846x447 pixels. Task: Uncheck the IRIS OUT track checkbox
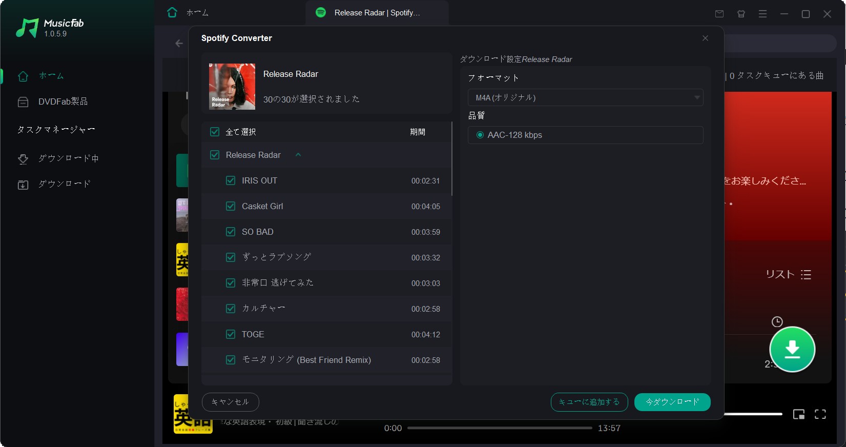(x=231, y=180)
